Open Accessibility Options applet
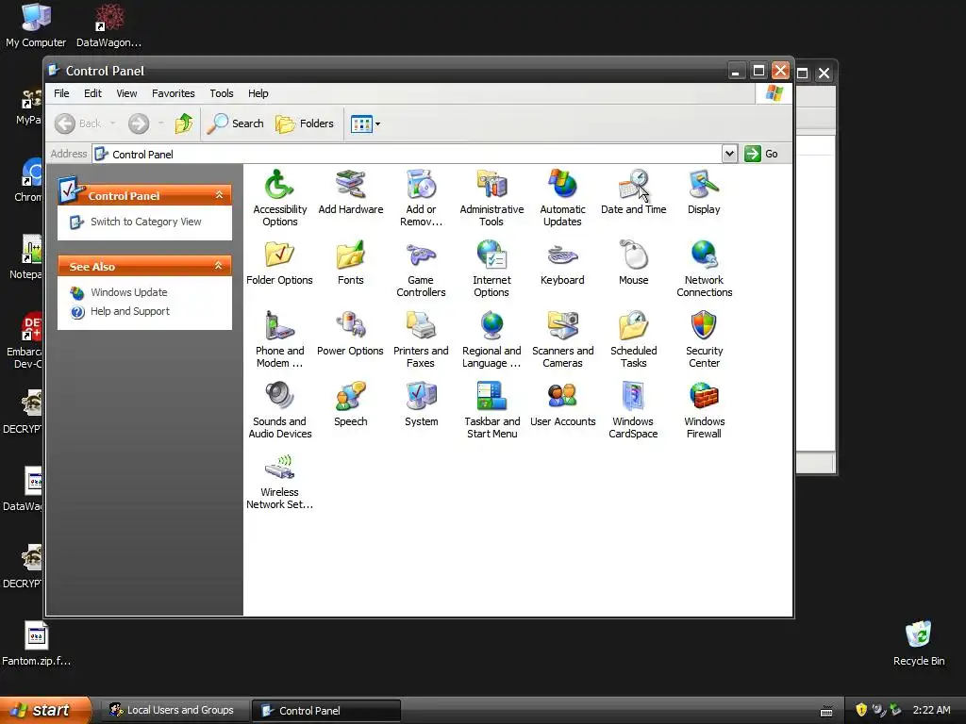Viewport: 966px width, 724px height. 279,198
